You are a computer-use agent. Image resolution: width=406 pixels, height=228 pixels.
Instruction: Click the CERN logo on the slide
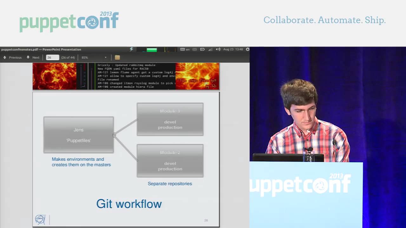pos(40,219)
